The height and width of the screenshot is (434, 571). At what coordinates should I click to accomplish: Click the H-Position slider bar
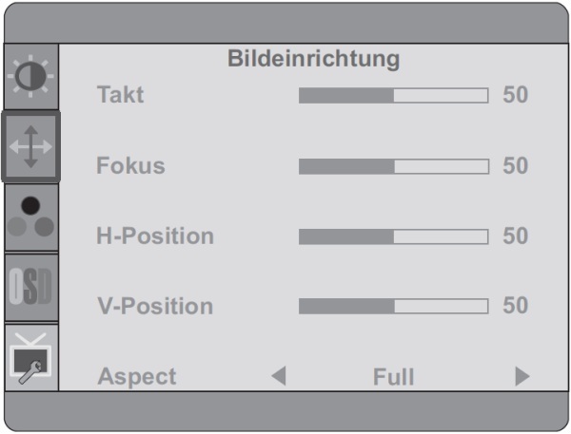pos(394,236)
